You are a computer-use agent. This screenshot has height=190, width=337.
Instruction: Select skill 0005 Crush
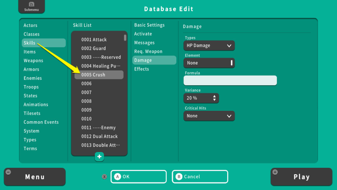tap(99, 75)
